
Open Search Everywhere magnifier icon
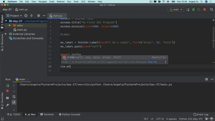point(212,9)
